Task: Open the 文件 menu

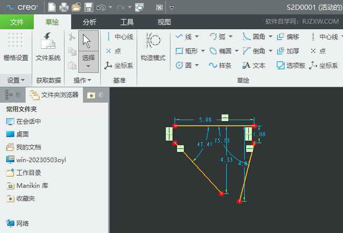Action: [17, 22]
